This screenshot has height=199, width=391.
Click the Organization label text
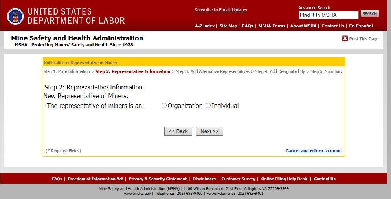tap(185, 106)
